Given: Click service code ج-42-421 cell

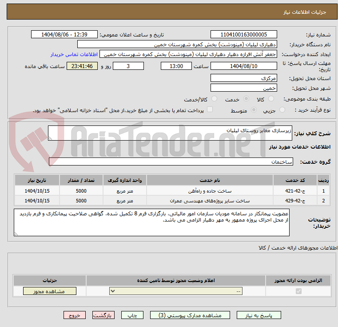Looking at the screenshot, I should click(x=295, y=191).
